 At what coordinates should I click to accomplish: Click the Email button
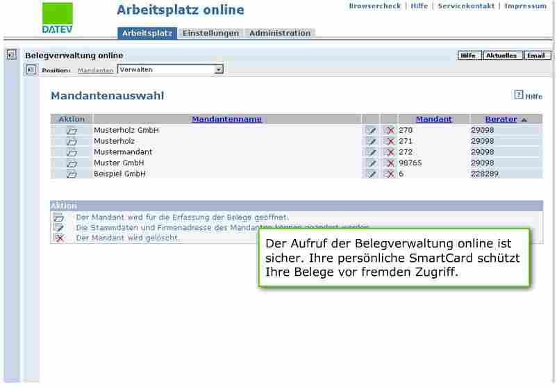coord(537,56)
